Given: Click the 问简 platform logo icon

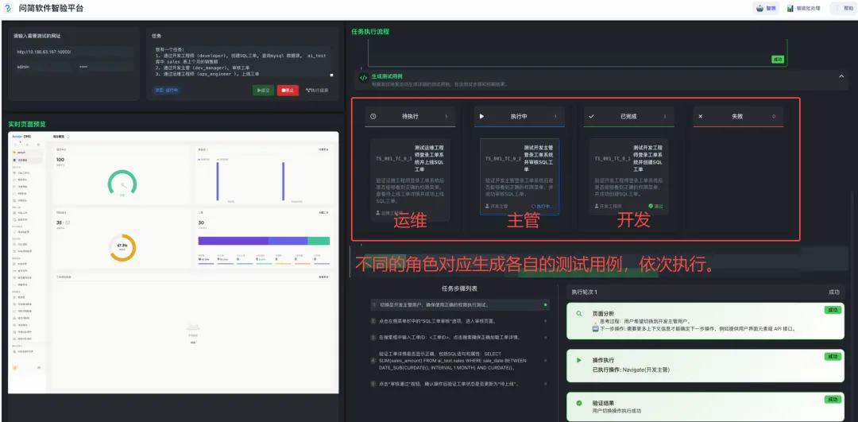Looking at the screenshot, I should [8, 8].
